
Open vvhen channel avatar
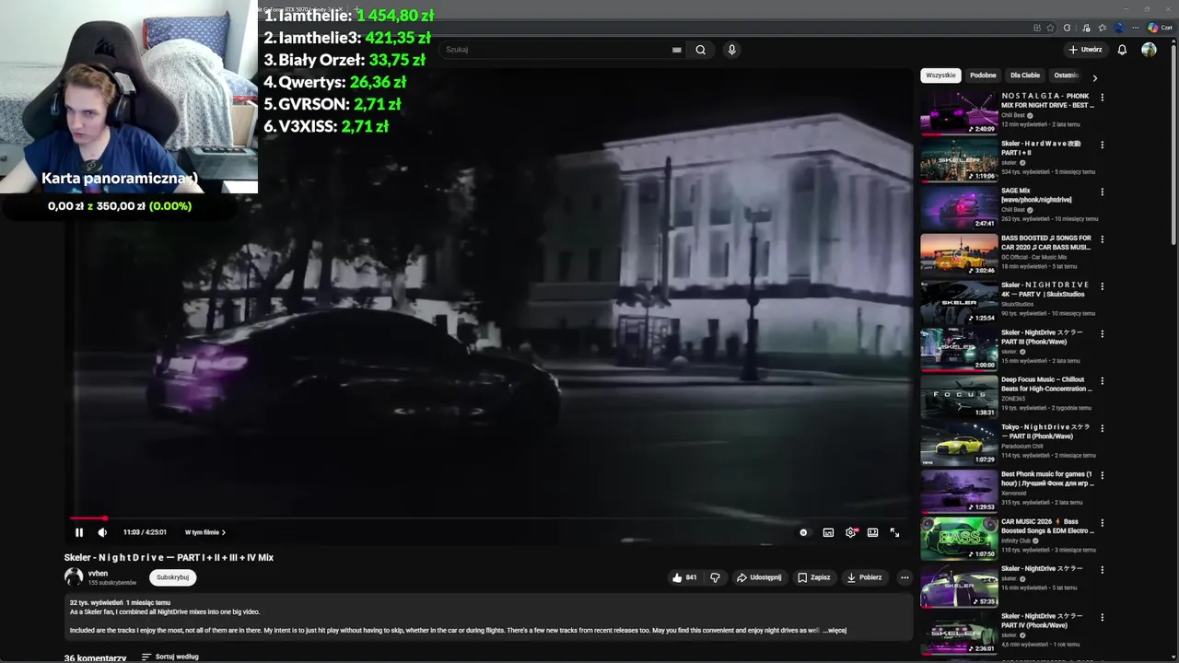(x=74, y=577)
